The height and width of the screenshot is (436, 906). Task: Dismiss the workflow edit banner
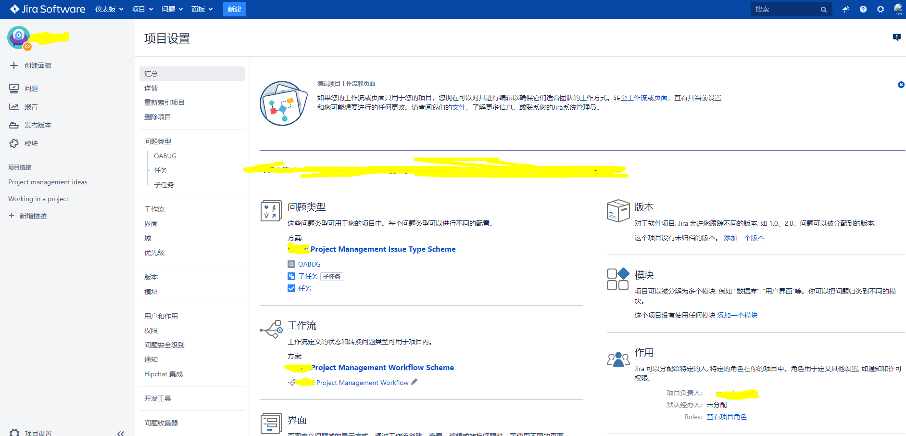click(901, 85)
